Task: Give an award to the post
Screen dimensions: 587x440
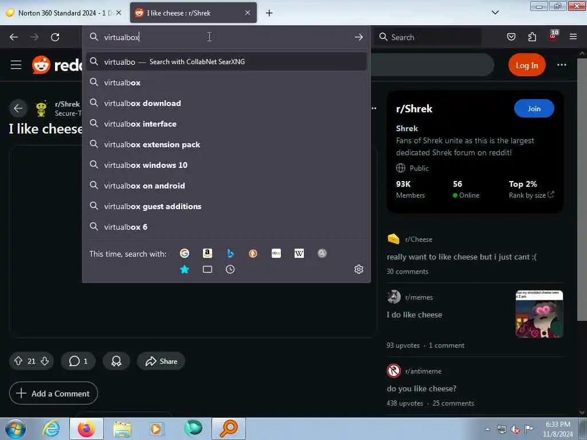Action: pyautogui.click(x=116, y=361)
